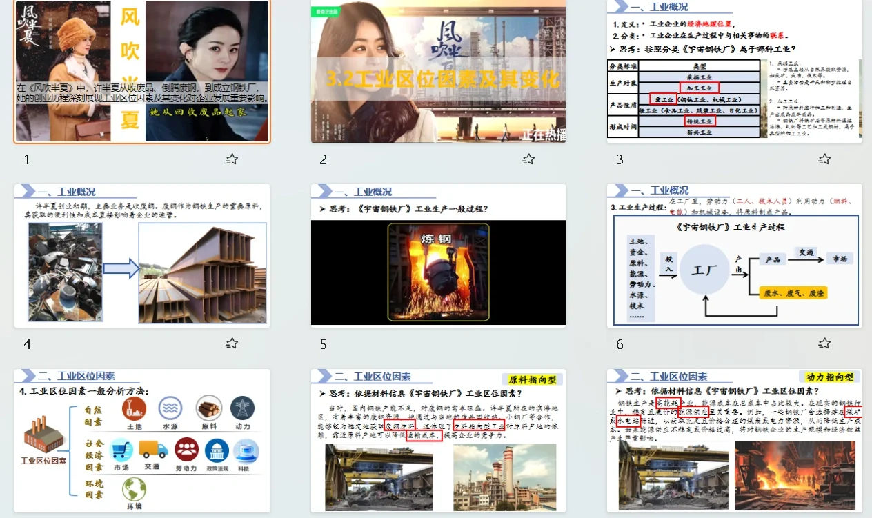Select the 工业区位因素一般分析方法 slide

(x=142, y=441)
